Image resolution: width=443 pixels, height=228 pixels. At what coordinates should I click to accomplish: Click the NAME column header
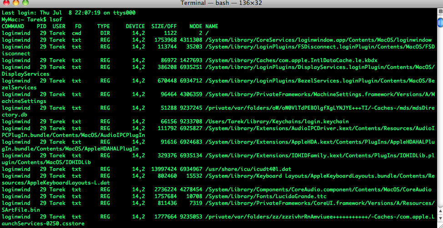(211, 26)
